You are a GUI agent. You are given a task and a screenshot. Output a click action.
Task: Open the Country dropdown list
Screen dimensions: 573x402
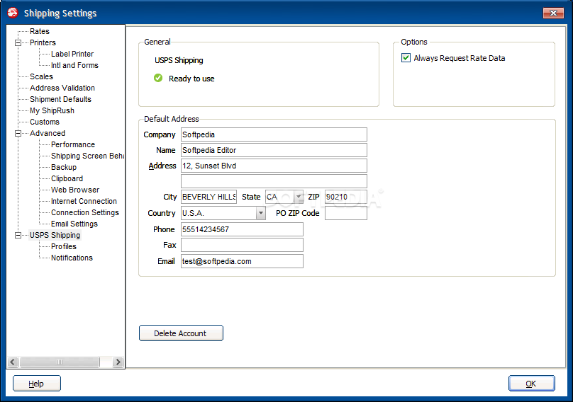(260, 213)
